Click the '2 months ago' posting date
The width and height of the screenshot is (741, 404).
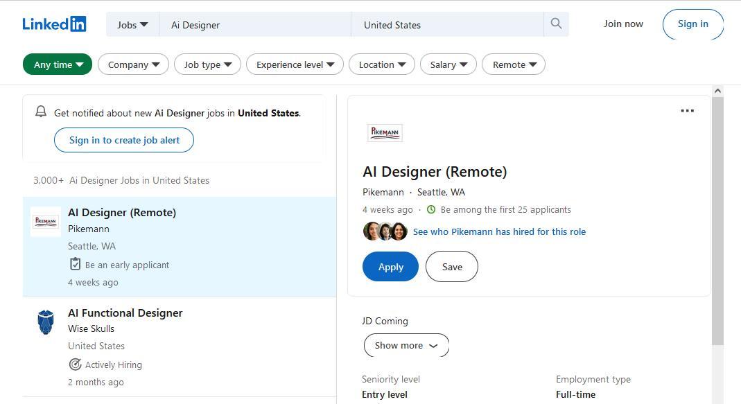click(96, 382)
